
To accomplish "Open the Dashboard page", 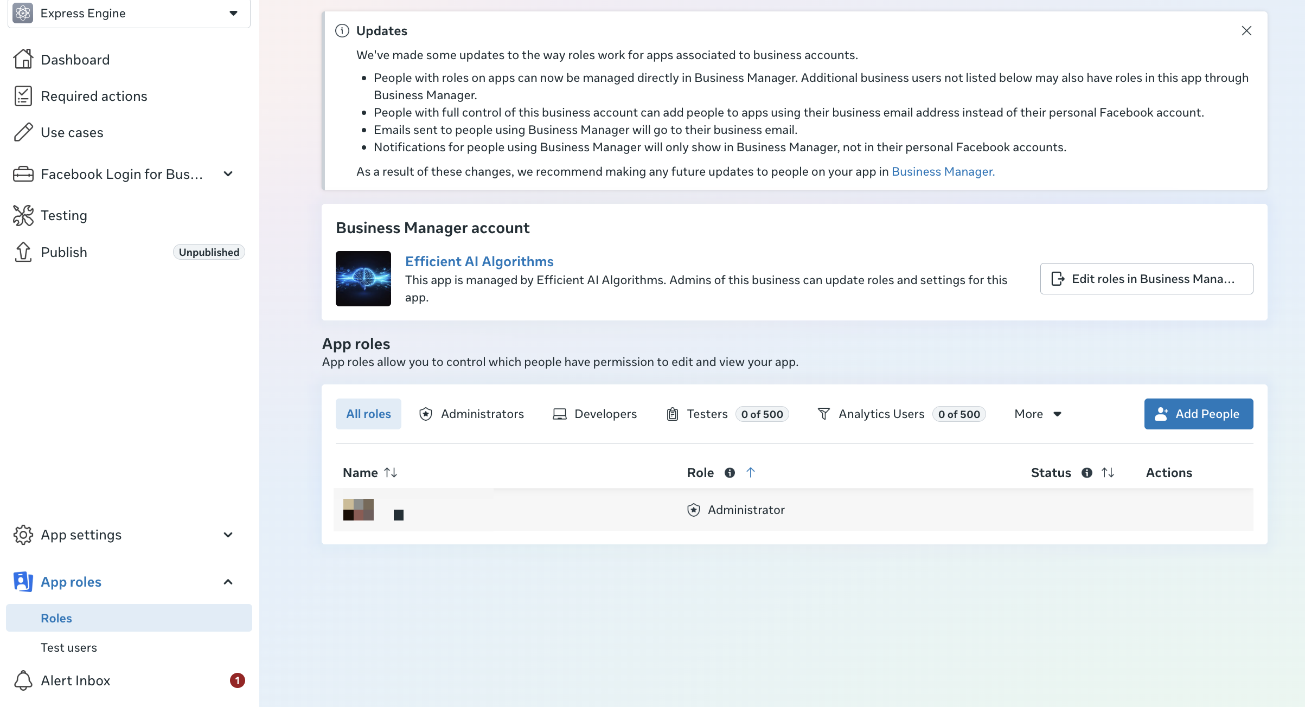I will (x=75, y=59).
